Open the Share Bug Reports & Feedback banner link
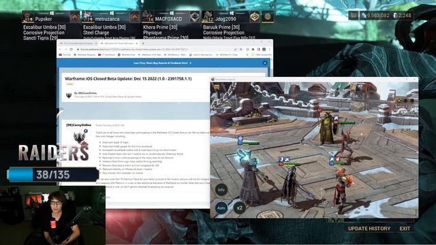436x245 pixels. pos(162,63)
